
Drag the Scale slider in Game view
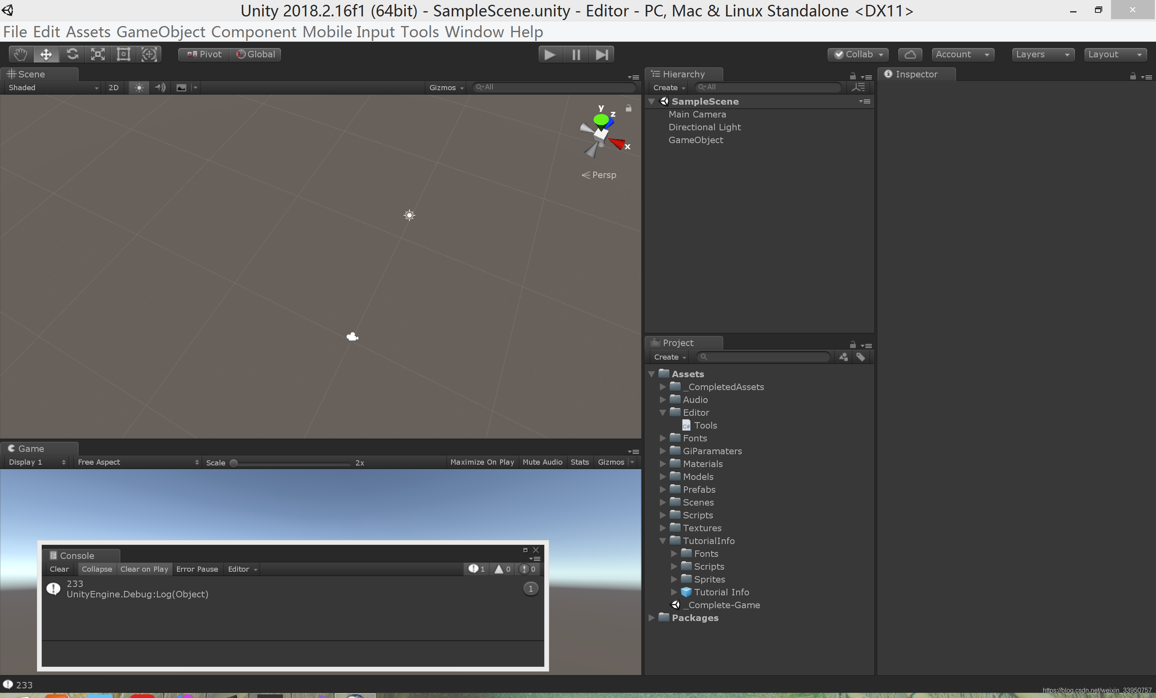tap(235, 461)
